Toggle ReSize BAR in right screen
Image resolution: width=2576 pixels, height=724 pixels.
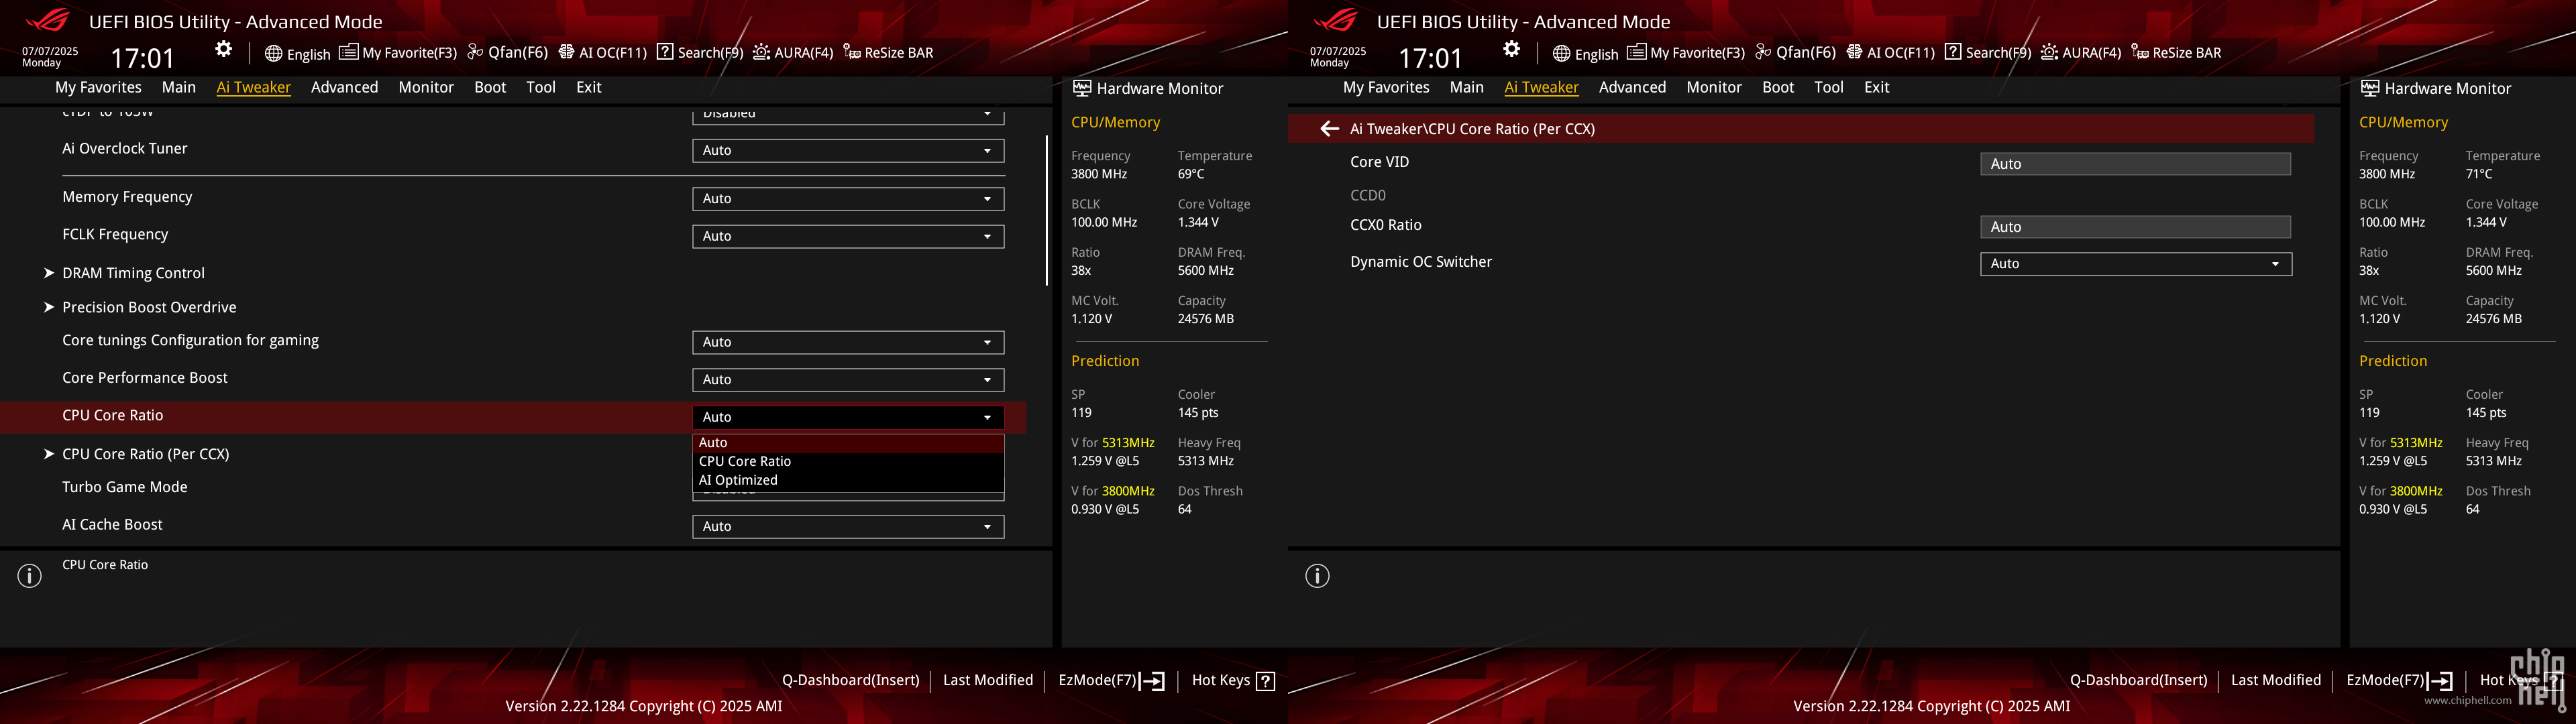(x=2176, y=53)
